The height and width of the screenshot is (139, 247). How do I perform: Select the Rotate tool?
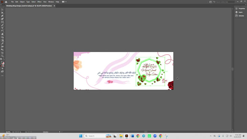pyautogui.click(x=2, y=31)
